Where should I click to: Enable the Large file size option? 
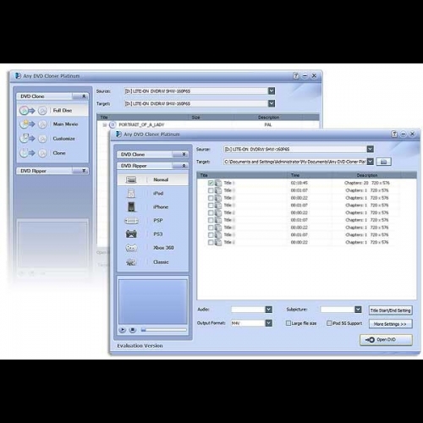[x=288, y=323]
